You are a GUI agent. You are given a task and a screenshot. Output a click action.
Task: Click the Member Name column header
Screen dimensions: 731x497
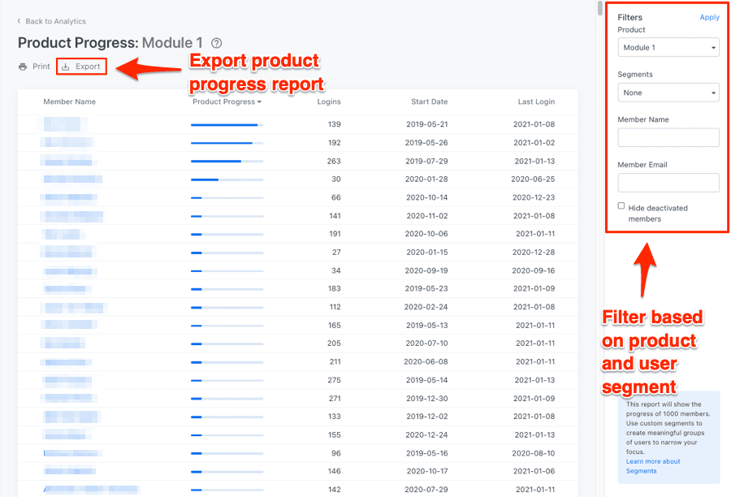(70, 102)
